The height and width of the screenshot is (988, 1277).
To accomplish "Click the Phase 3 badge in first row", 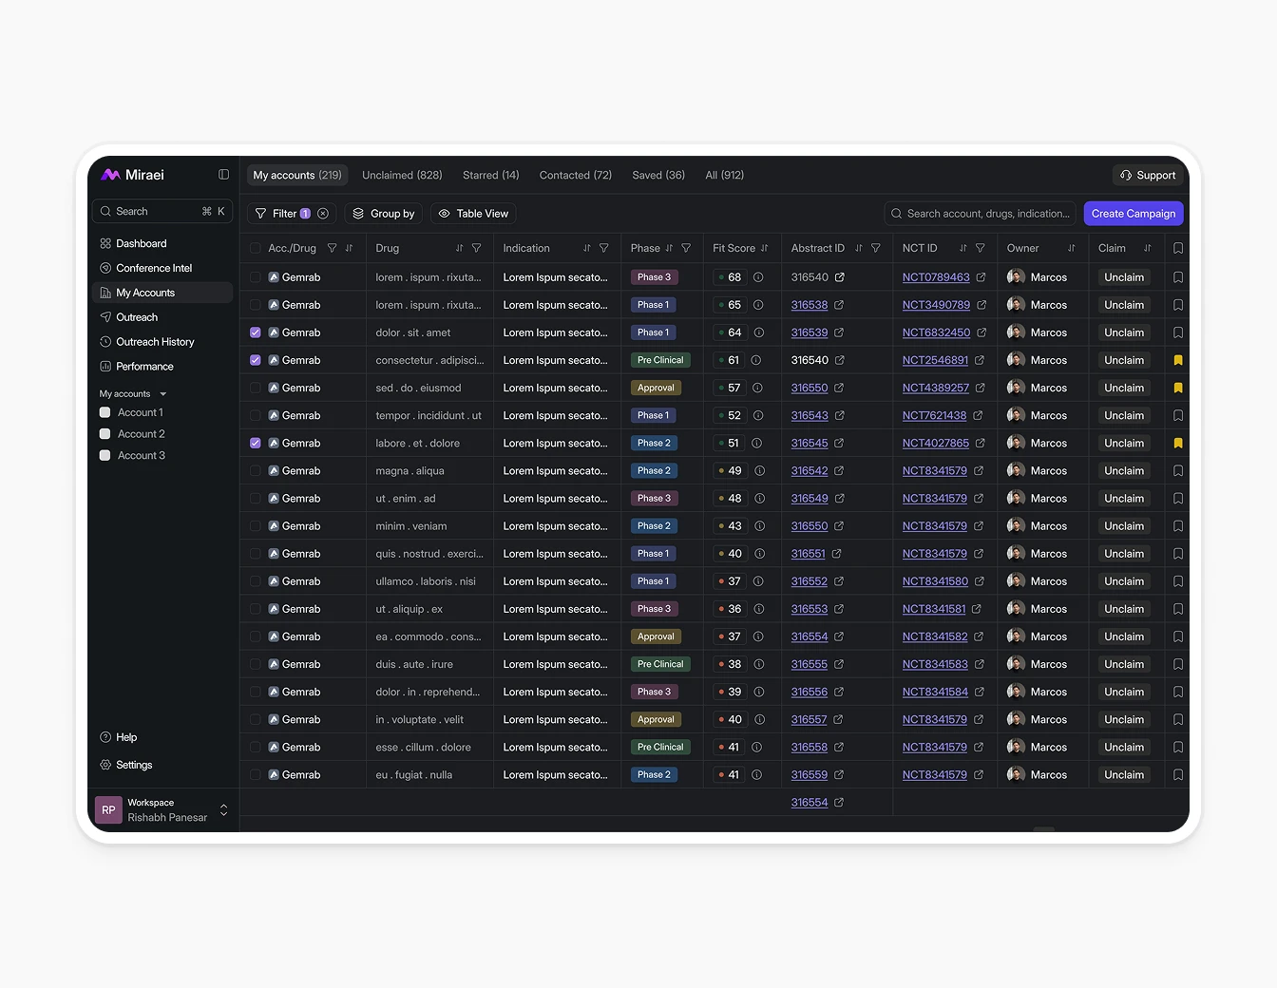I will (654, 277).
